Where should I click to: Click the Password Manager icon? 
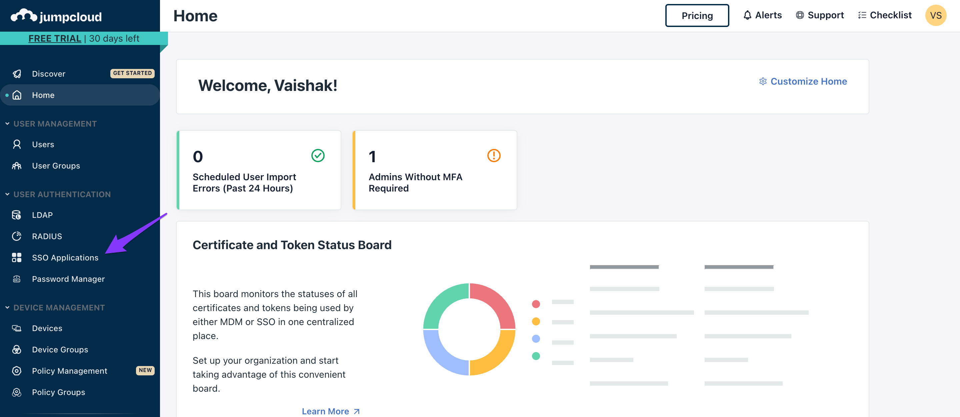coord(16,279)
